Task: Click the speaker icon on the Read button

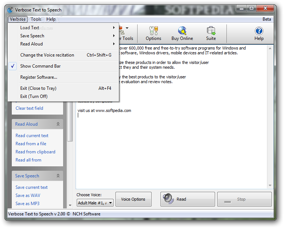Action: point(168,198)
